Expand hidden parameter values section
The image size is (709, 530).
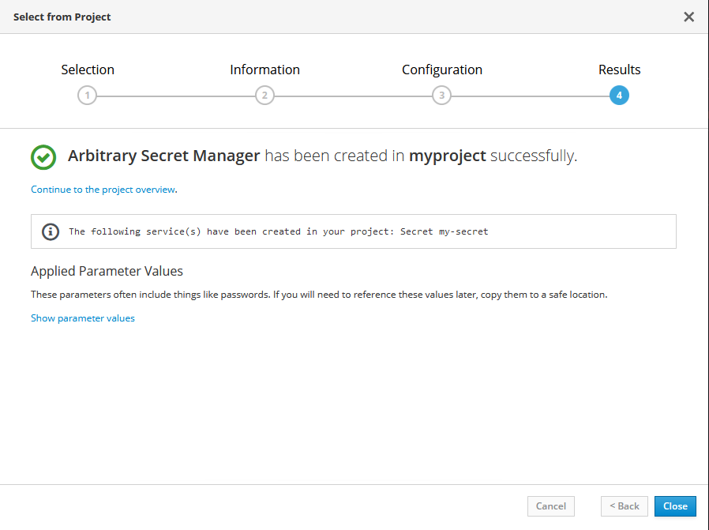point(82,318)
